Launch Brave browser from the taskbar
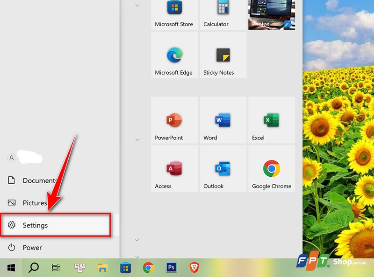Viewport: 374px width, 277px height. click(x=194, y=268)
